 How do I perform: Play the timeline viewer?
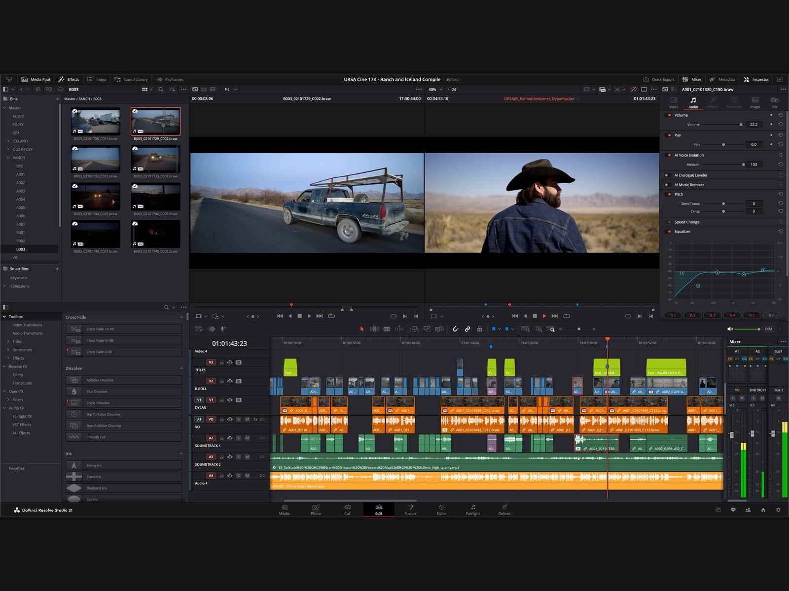pyautogui.click(x=544, y=316)
